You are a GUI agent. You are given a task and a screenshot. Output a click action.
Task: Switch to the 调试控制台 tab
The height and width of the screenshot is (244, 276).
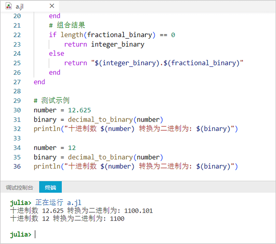20,188
